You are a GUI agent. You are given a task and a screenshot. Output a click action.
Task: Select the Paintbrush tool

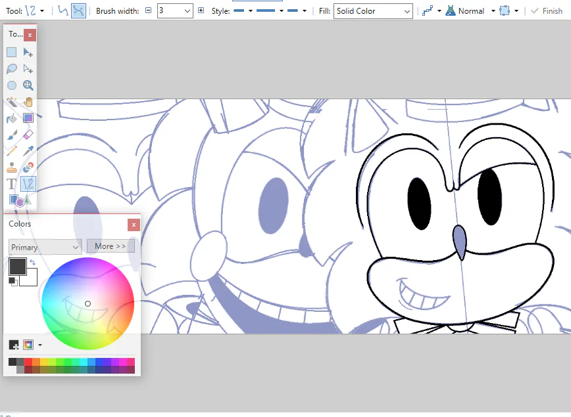(x=12, y=135)
